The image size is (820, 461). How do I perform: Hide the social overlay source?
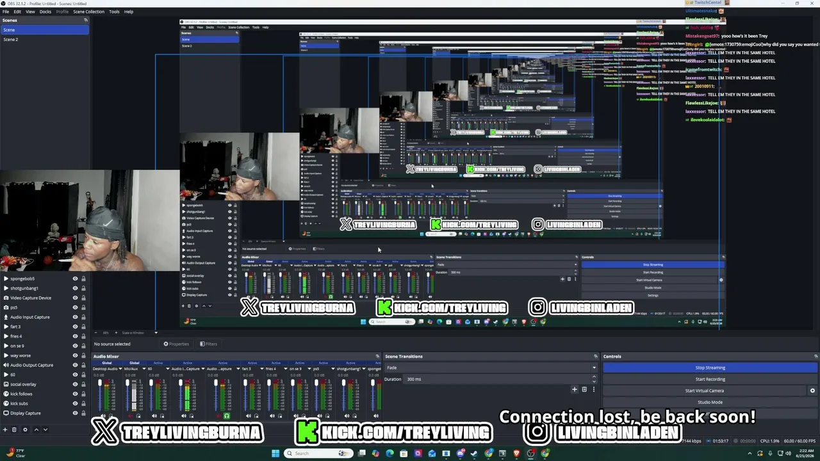point(75,384)
